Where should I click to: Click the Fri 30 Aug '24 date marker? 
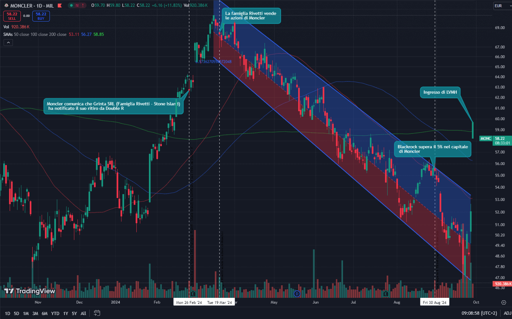click(435, 302)
